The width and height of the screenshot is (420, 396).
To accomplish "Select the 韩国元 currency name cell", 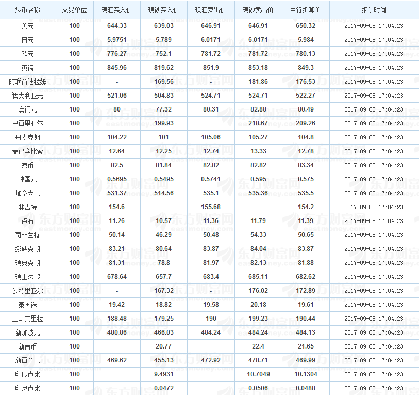I will (28, 180).
